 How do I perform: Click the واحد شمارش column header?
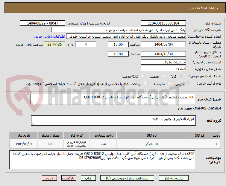pos(103,135)
